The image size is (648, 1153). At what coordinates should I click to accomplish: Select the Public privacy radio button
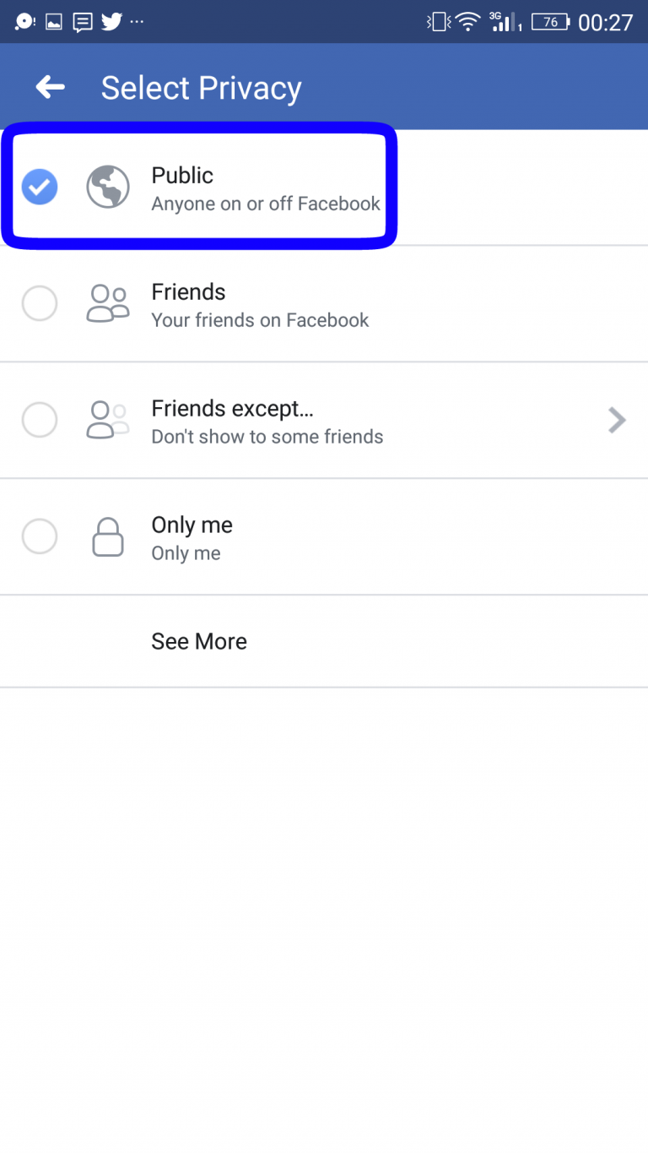40,187
